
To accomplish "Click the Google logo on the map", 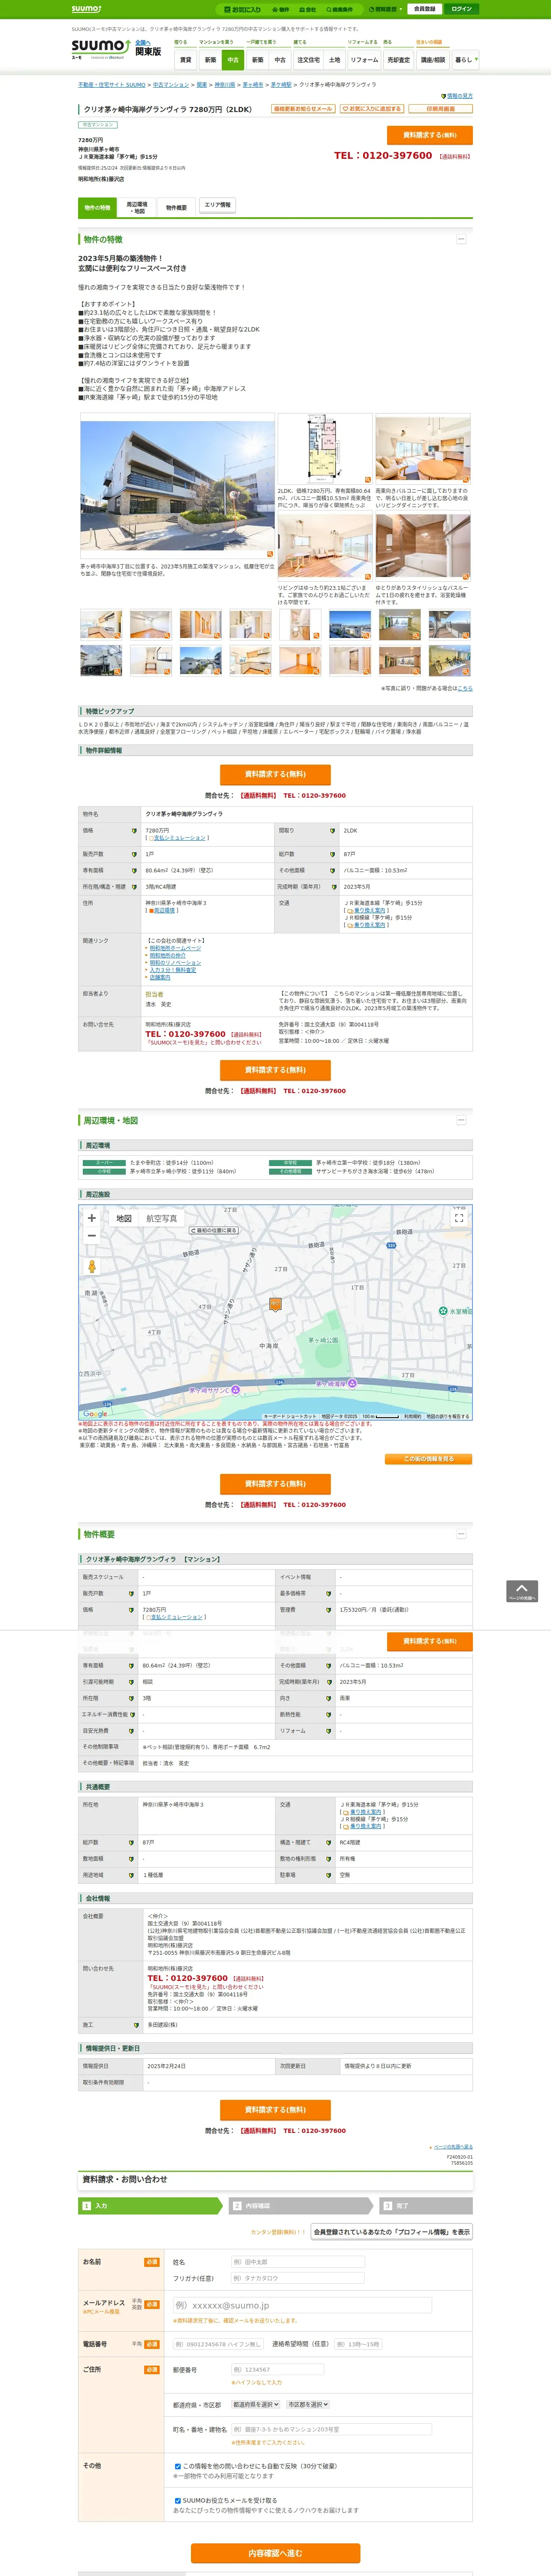I will pos(95,1414).
